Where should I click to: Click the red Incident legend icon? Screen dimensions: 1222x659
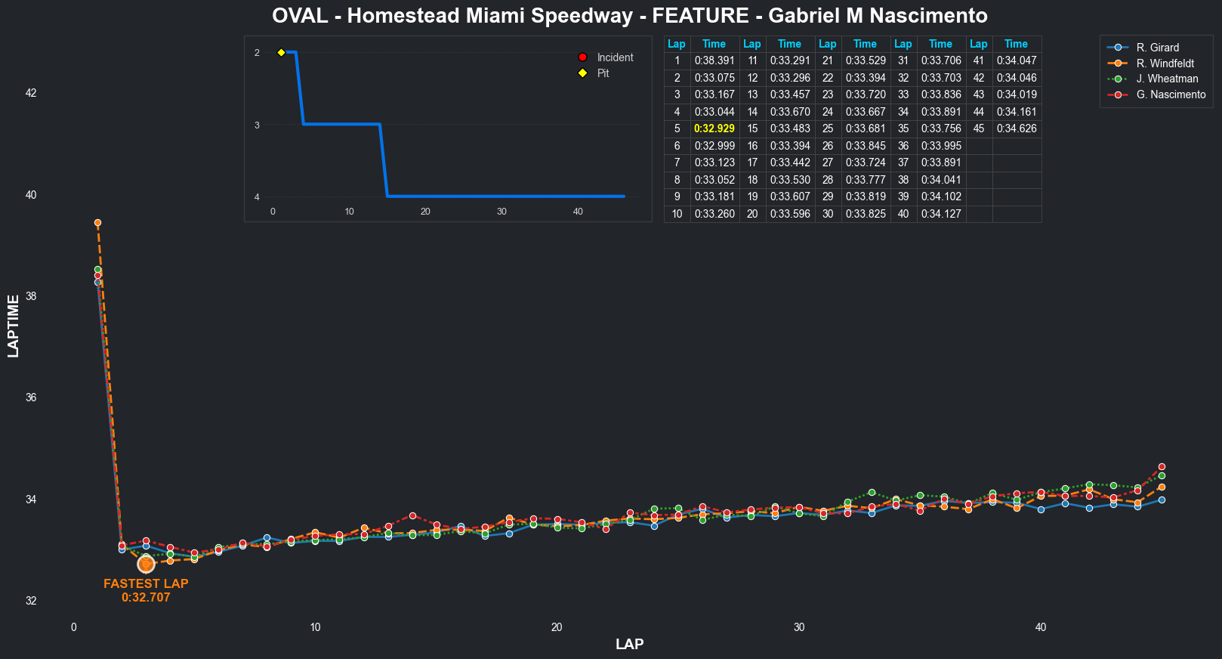coord(582,57)
